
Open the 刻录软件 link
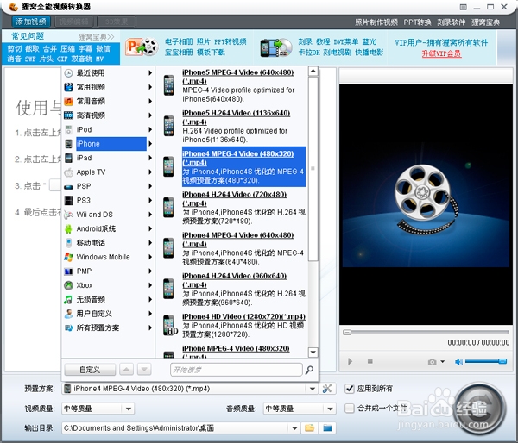click(x=452, y=22)
